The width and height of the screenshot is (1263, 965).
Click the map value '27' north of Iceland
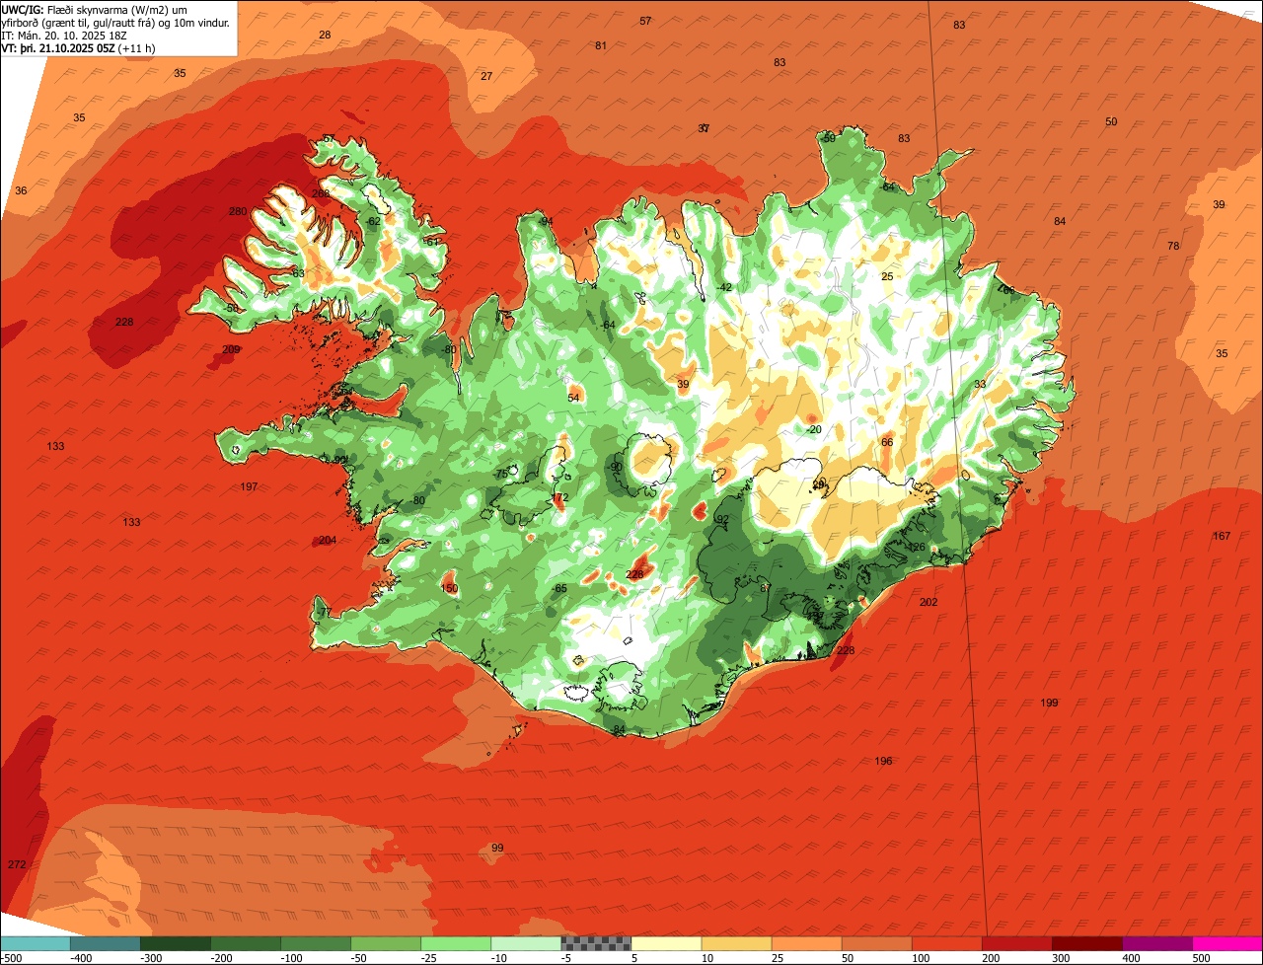[x=486, y=76]
